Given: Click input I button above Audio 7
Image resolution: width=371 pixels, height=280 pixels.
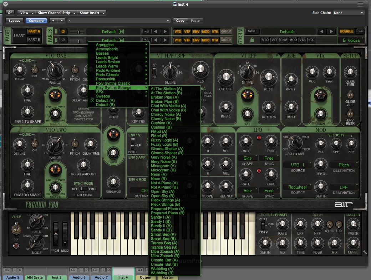Looking at the screenshot, I should 103,270.
